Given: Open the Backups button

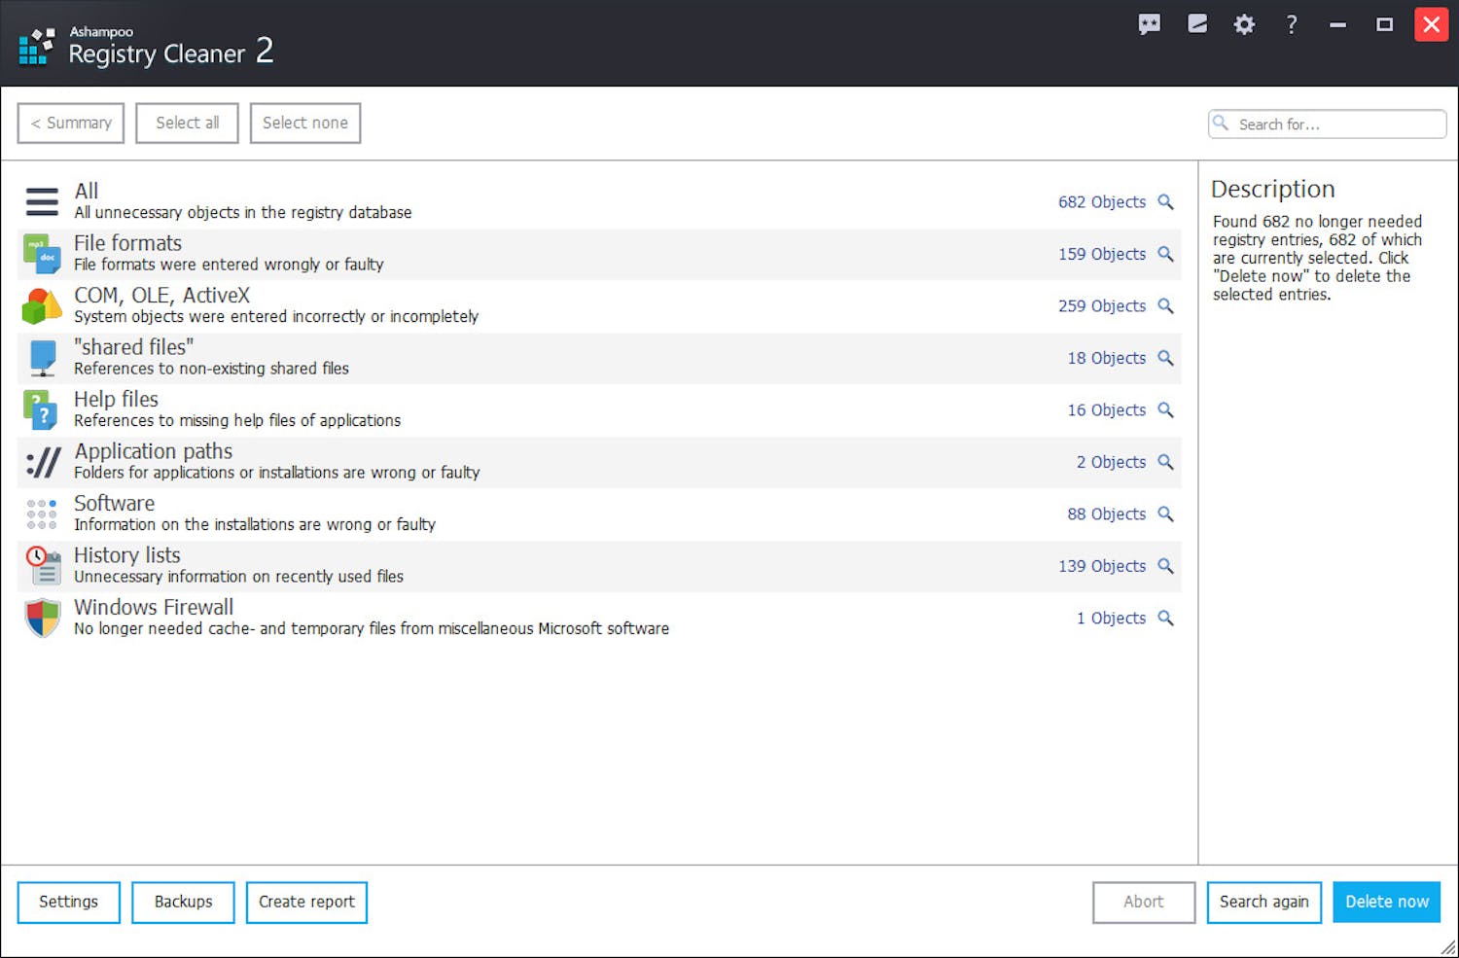Looking at the screenshot, I should point(183,903).
